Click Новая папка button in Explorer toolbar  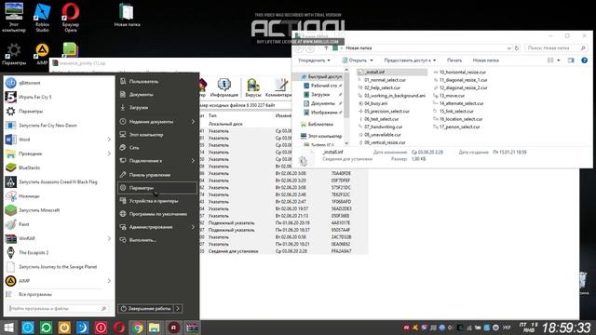[x=485, y=60]
